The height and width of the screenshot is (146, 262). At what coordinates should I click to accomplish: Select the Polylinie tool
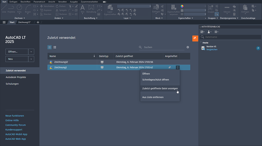[11, 9]
